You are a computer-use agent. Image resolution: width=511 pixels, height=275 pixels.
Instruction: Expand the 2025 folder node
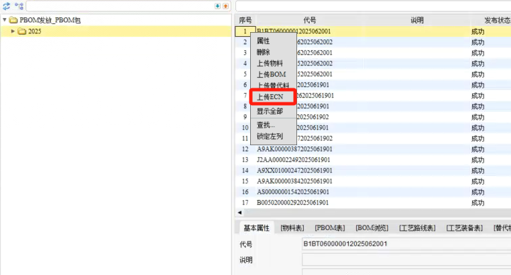click(x=13, y=31)
